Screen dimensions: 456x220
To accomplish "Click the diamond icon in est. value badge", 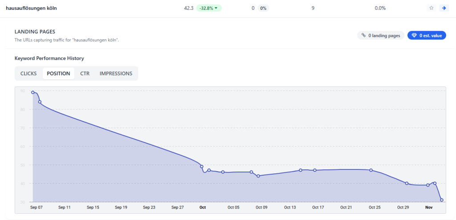I will 414,35.
